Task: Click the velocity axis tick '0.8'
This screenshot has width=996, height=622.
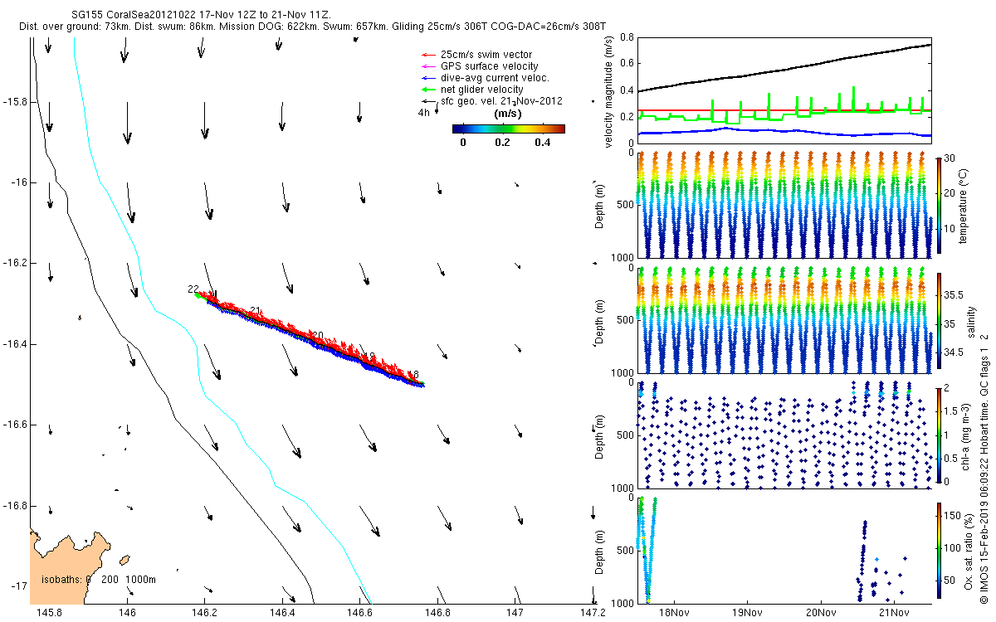Action: click(627, 37)
